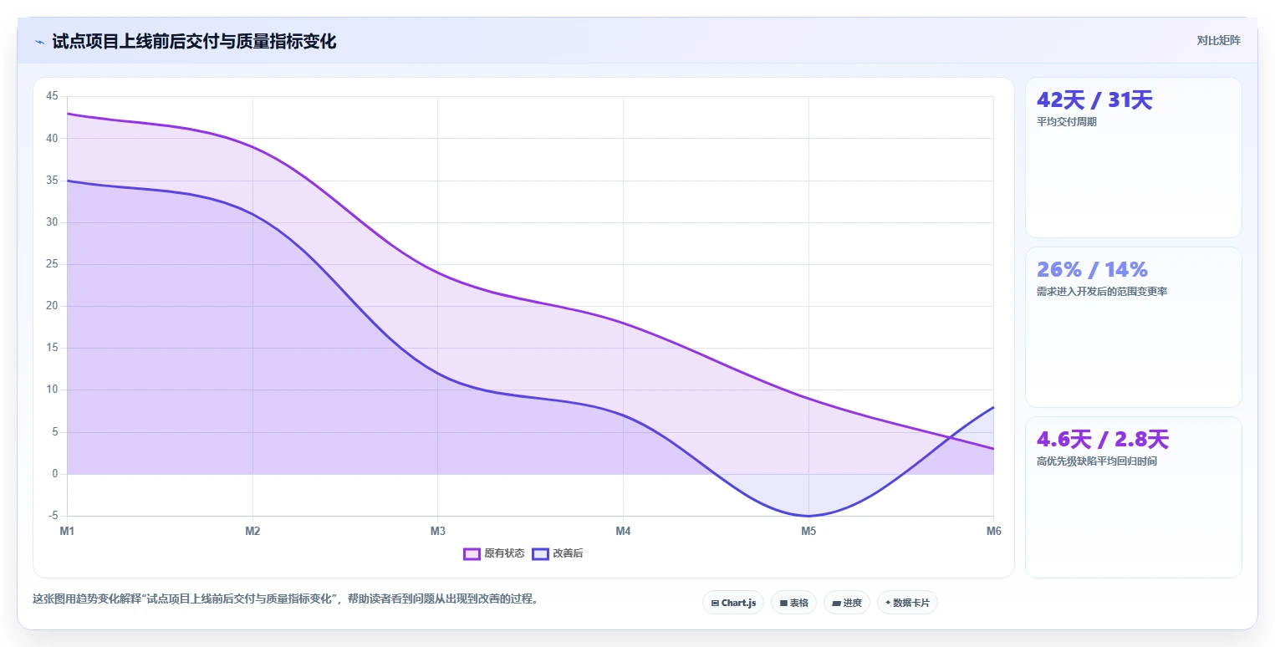Open the 42天 / 31天 delivery cycle card
1275x647 pixels.
[1134, 158]
